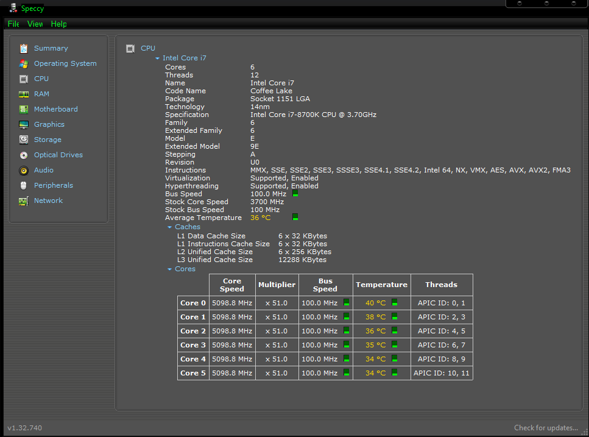
Task: Click the Code Name value Coffee Lake
Action: [271, 91]
